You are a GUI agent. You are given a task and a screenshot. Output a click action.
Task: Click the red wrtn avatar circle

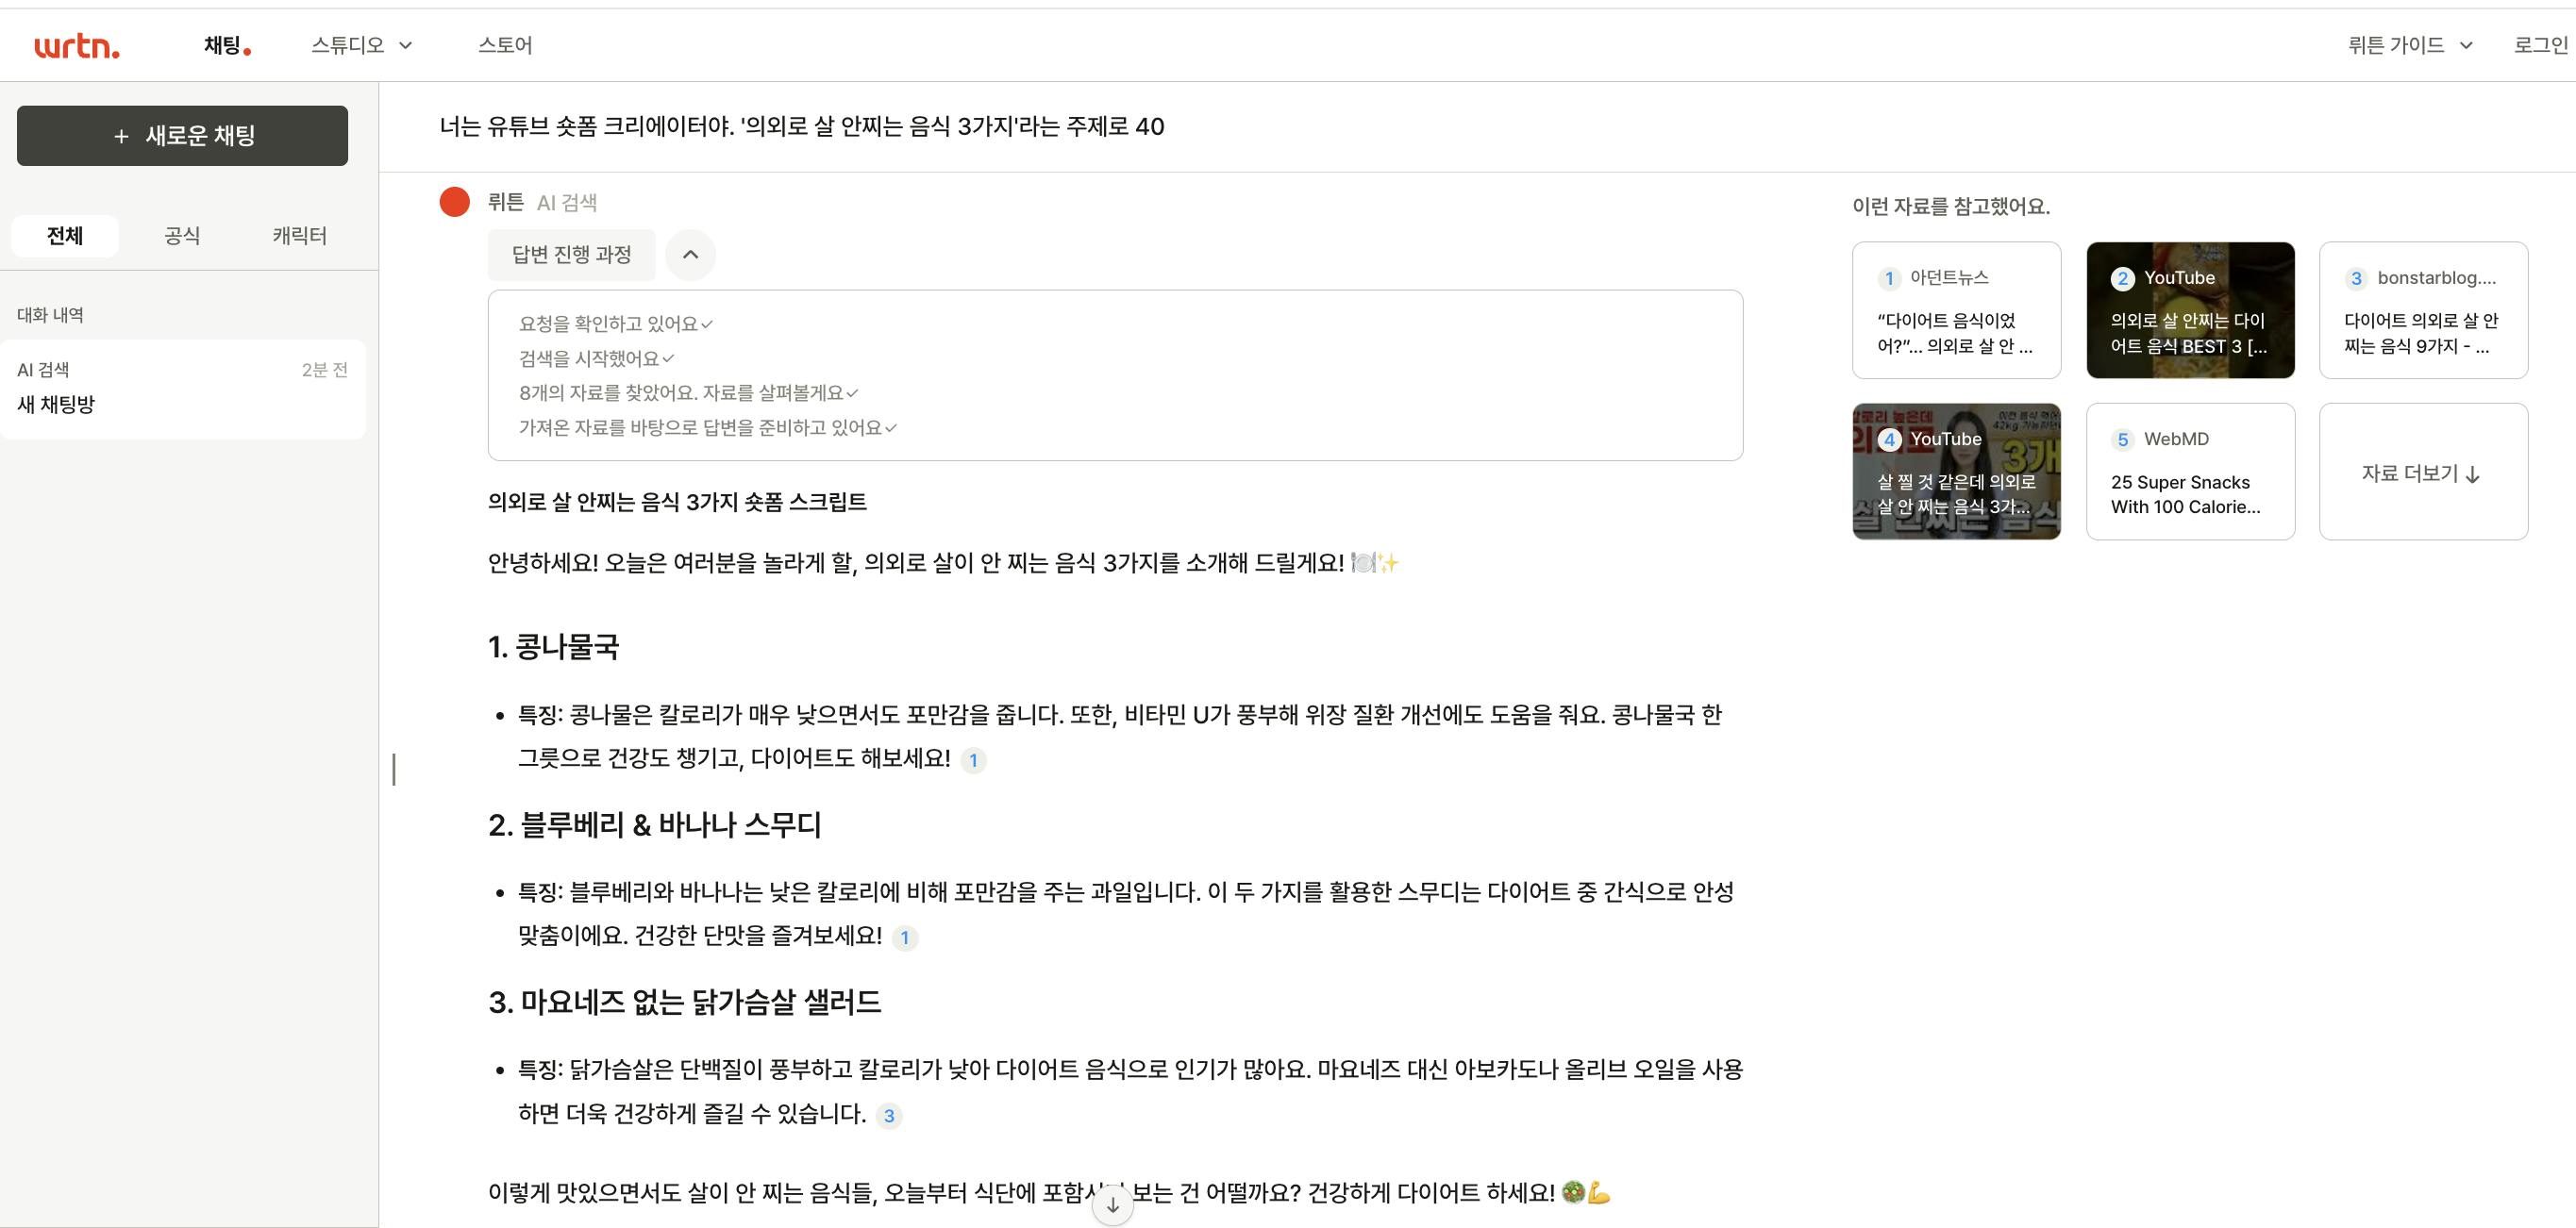coord(455,202)
